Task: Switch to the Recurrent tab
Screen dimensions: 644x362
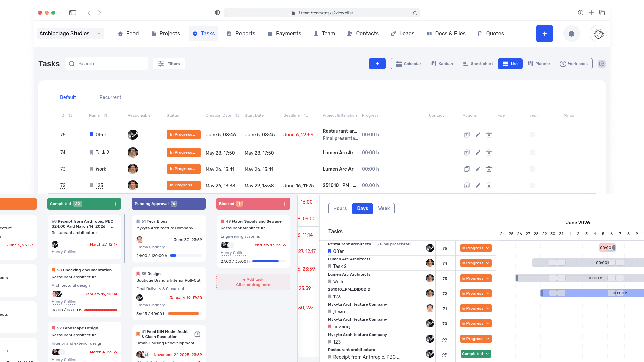Action: (110, 97)
